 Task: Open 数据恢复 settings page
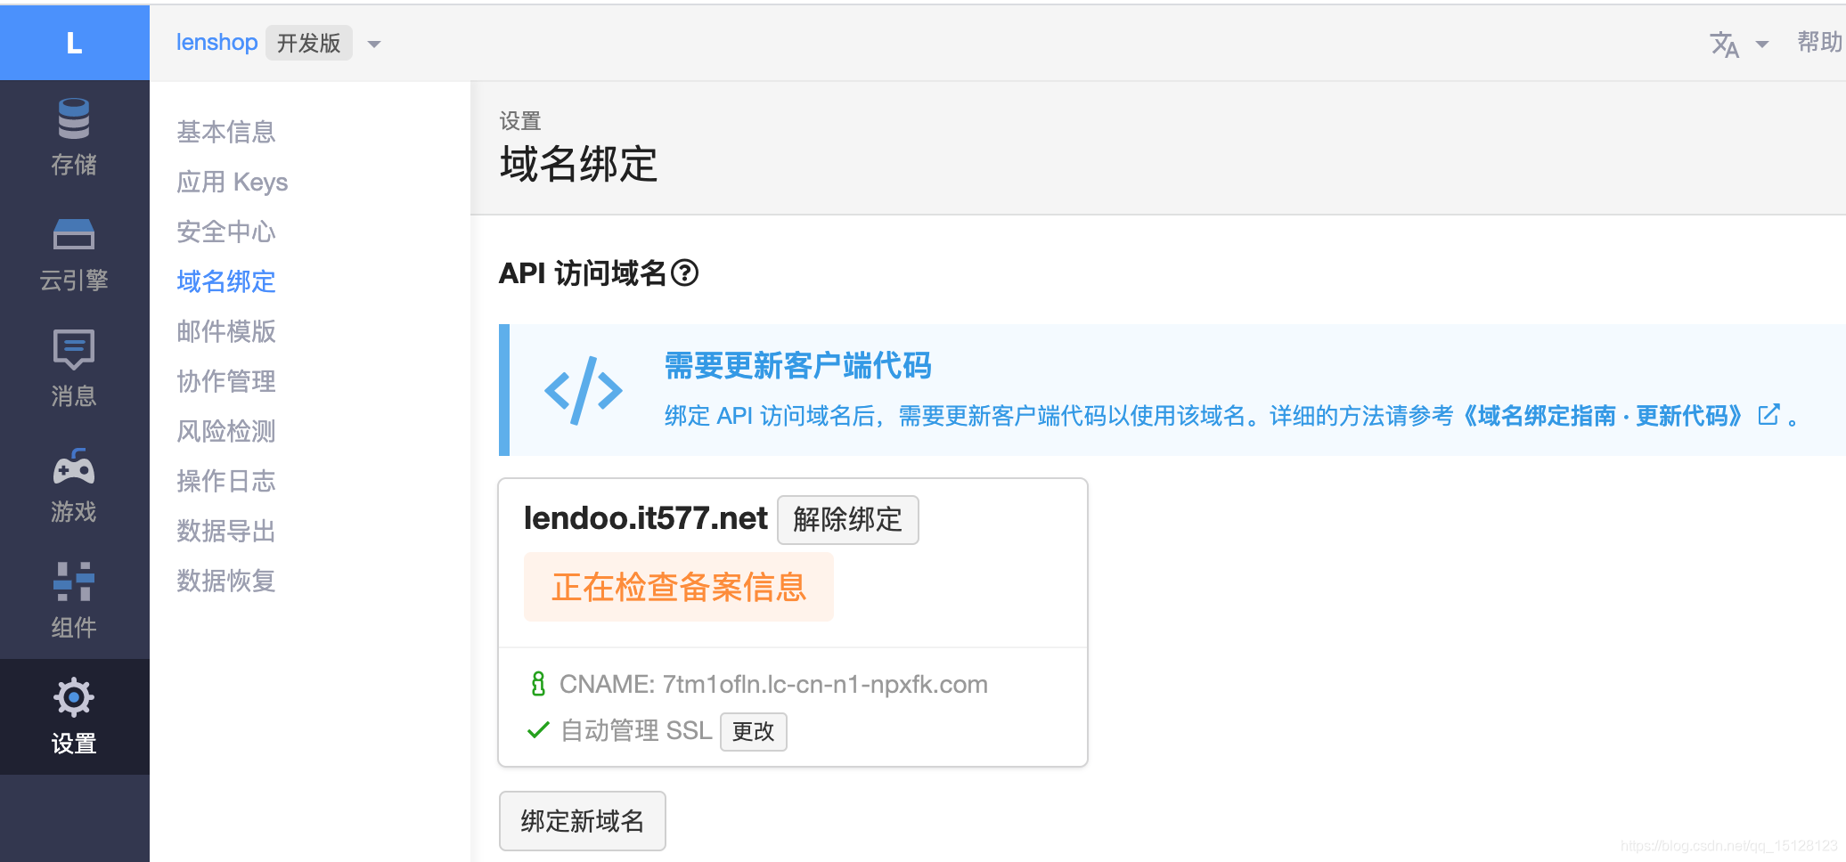point(226,581)
